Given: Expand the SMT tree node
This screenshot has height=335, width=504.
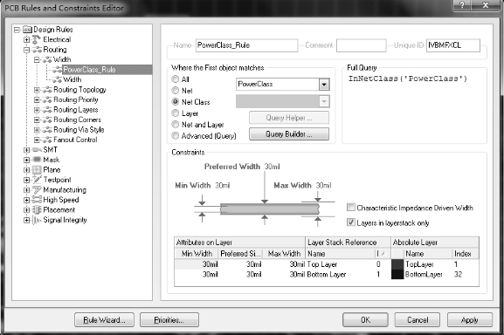Looking at the screenshot, I should pyautogui.click(x=27, y=150).
